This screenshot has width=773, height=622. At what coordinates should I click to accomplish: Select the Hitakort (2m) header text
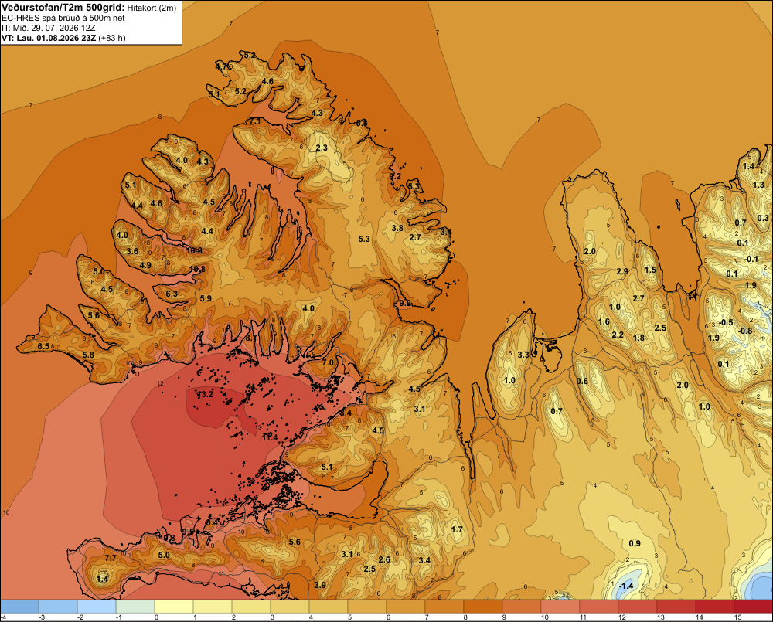coord(152,8)
